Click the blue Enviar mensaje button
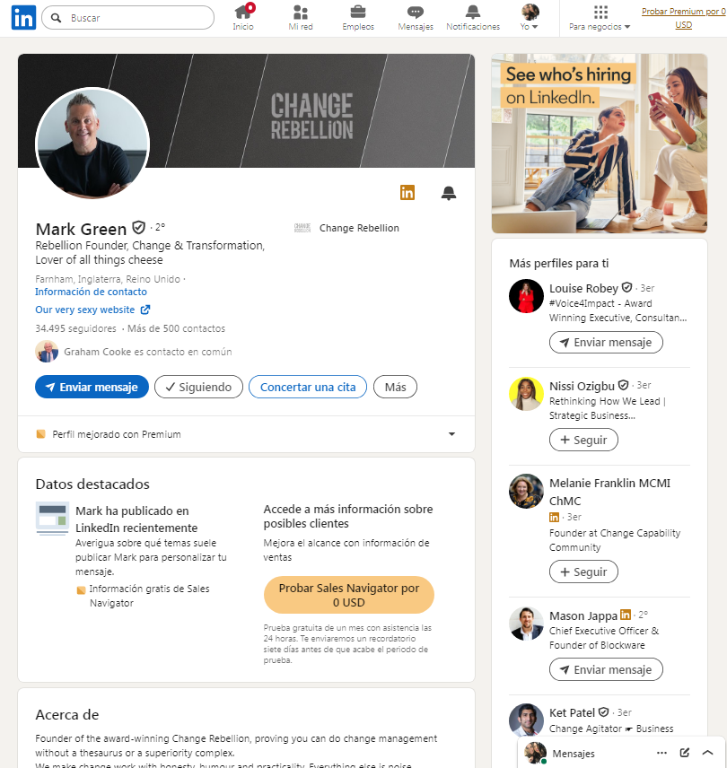 92,387
